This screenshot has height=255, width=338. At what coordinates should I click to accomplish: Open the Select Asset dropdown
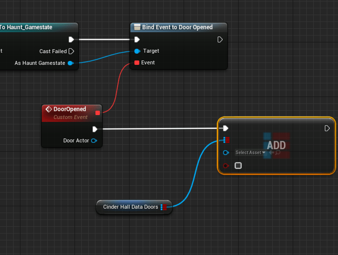(250, 153)
